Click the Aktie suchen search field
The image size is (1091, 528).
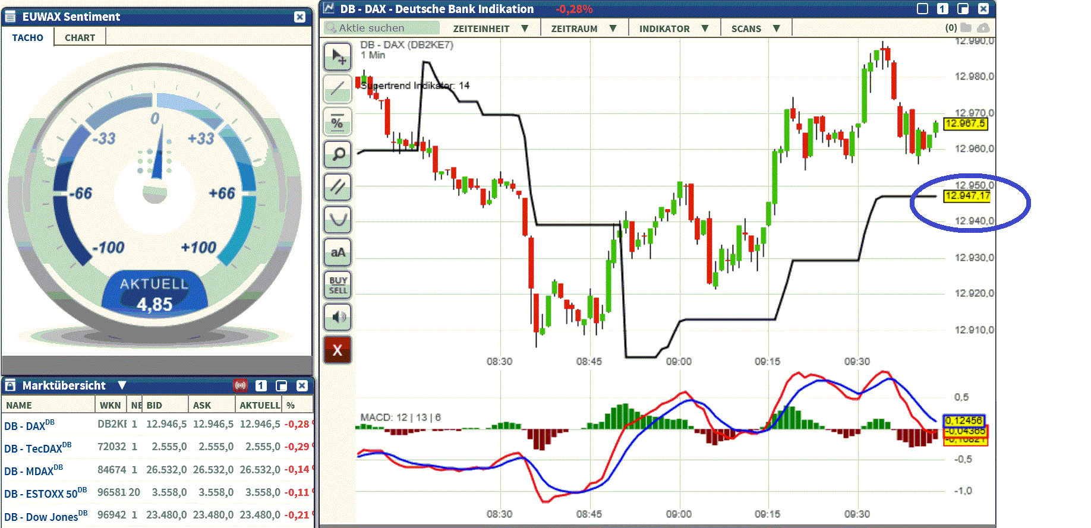tap(382, 28)
